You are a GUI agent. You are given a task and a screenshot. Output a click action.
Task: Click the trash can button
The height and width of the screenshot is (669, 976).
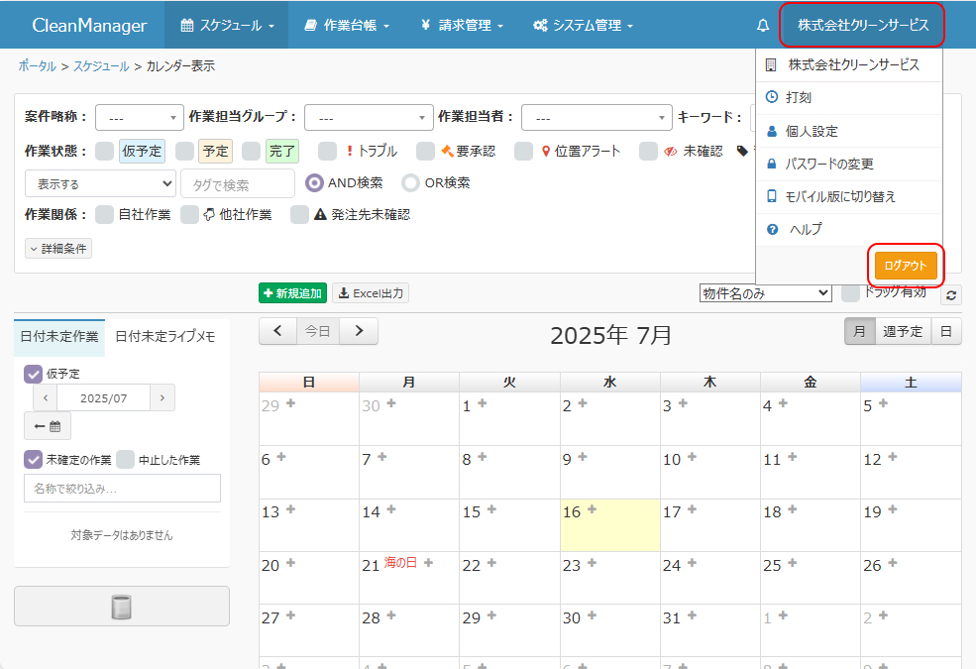122,607
